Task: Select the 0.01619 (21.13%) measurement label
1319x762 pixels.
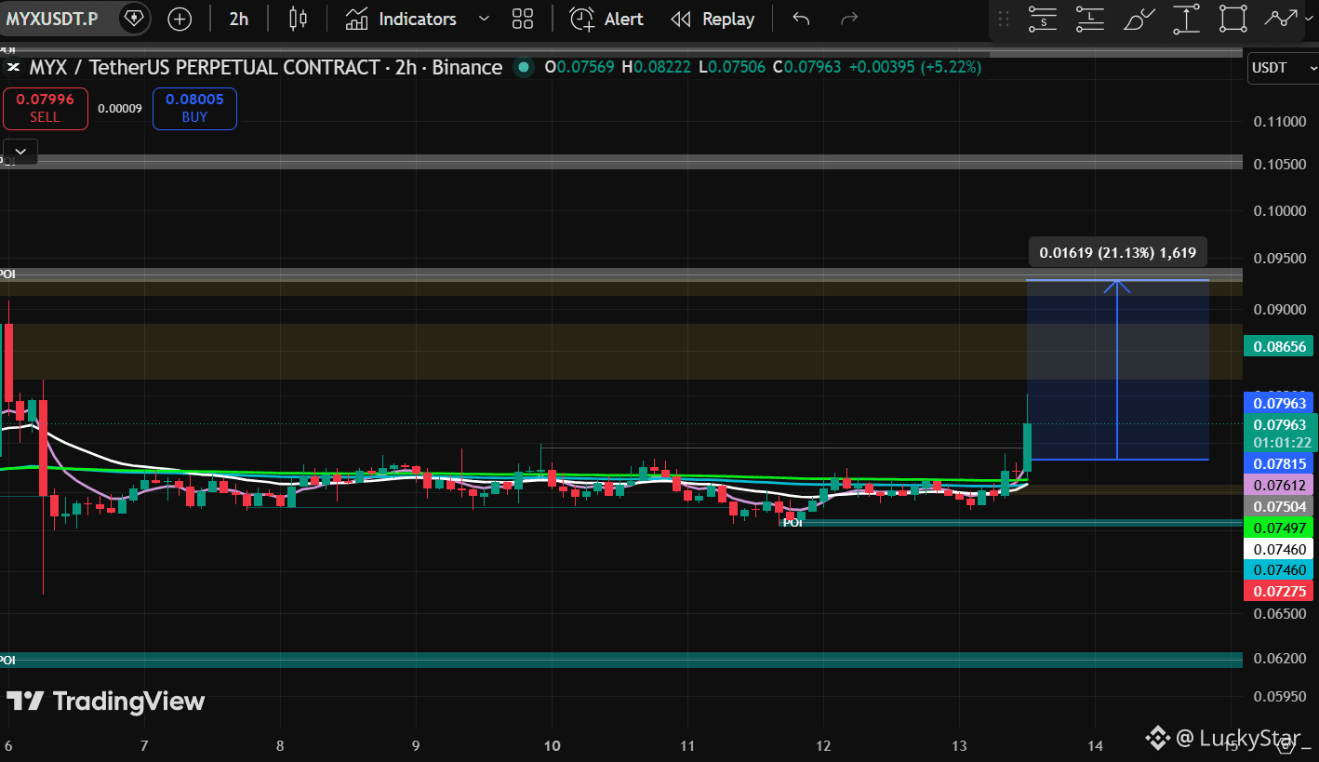Action: point(1117,252)
